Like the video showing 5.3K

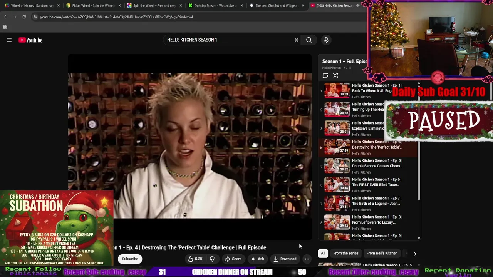pos(195,259)
